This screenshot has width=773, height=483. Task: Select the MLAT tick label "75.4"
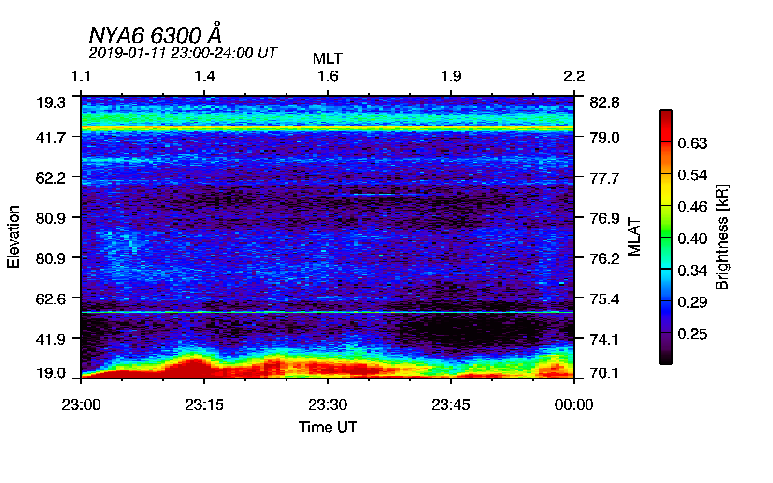pyautogui.click(x=604, y=299)
